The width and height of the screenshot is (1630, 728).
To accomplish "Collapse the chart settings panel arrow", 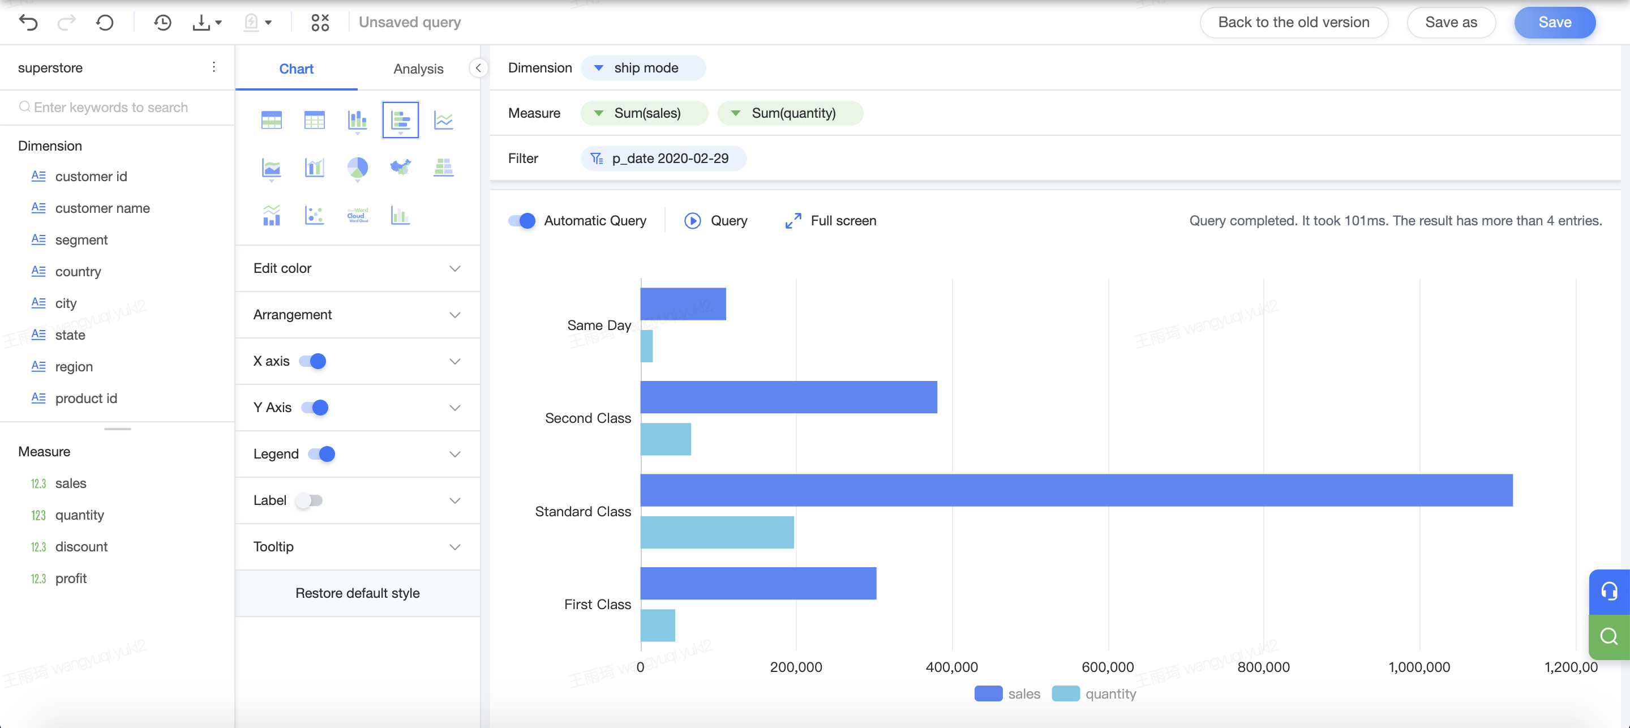I will [x=478, y=68].
